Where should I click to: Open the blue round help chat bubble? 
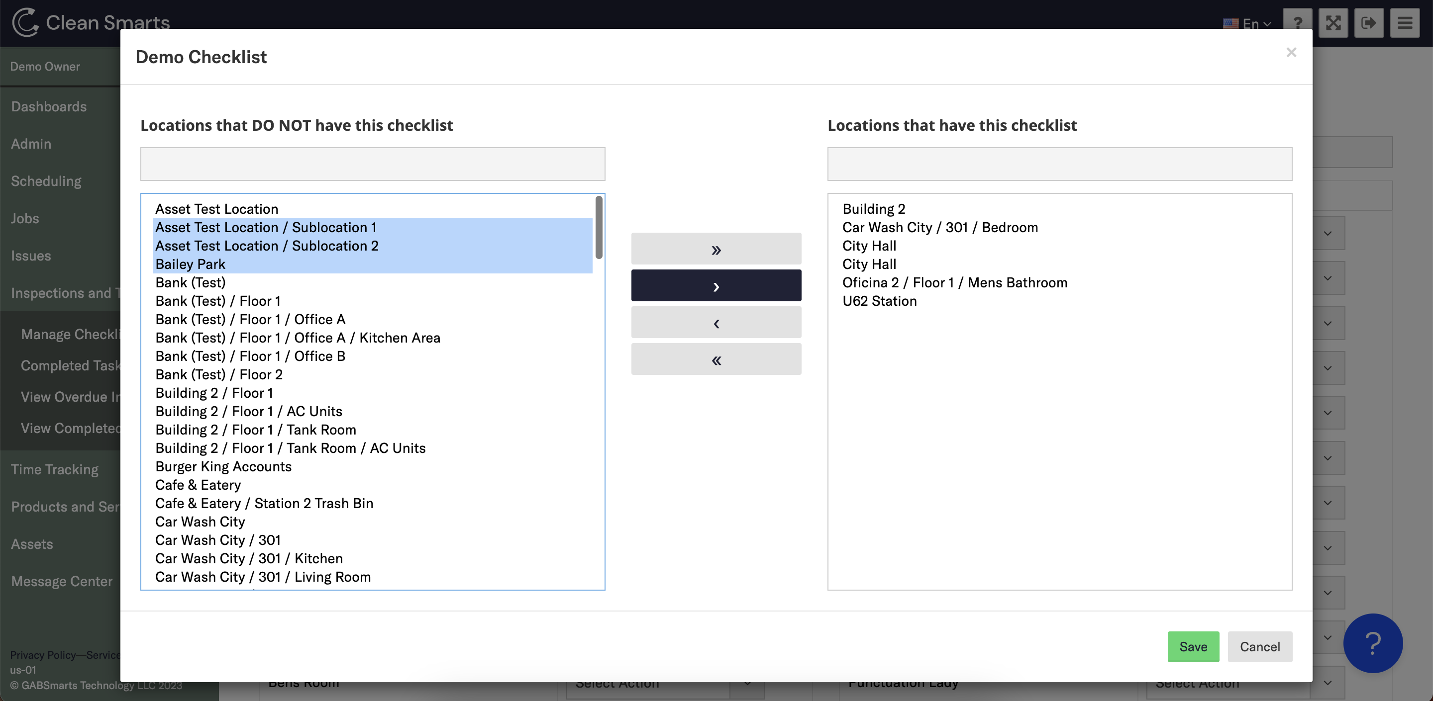1372,643
